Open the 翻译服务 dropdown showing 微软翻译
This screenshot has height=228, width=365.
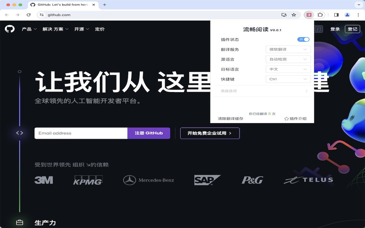point(288,49)
